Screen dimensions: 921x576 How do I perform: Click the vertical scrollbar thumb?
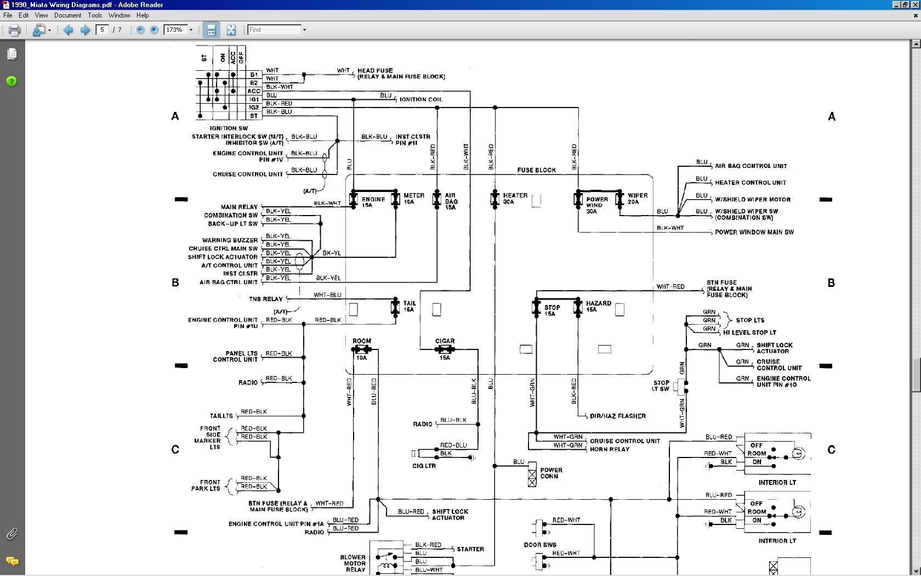(916, 375)
